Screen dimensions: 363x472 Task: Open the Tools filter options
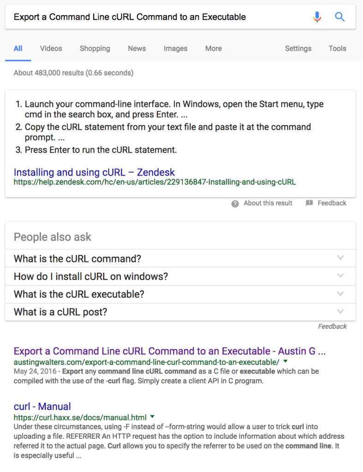point(337,48)
